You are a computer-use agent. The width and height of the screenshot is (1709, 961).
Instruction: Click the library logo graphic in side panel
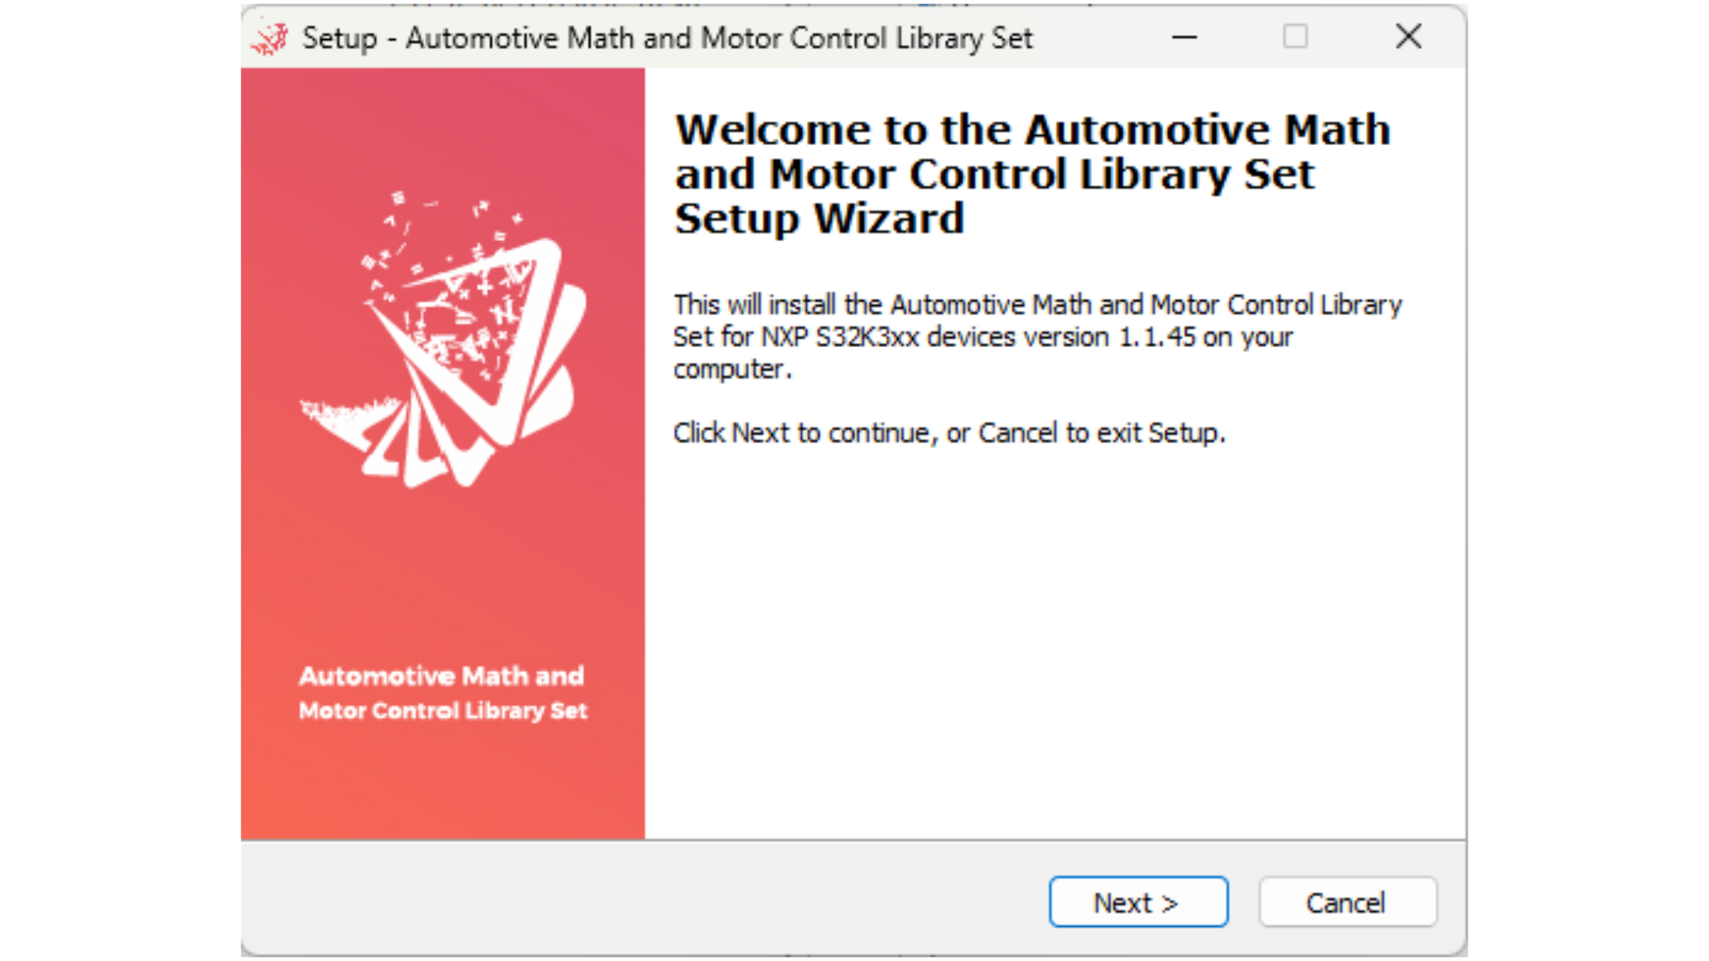443,340
